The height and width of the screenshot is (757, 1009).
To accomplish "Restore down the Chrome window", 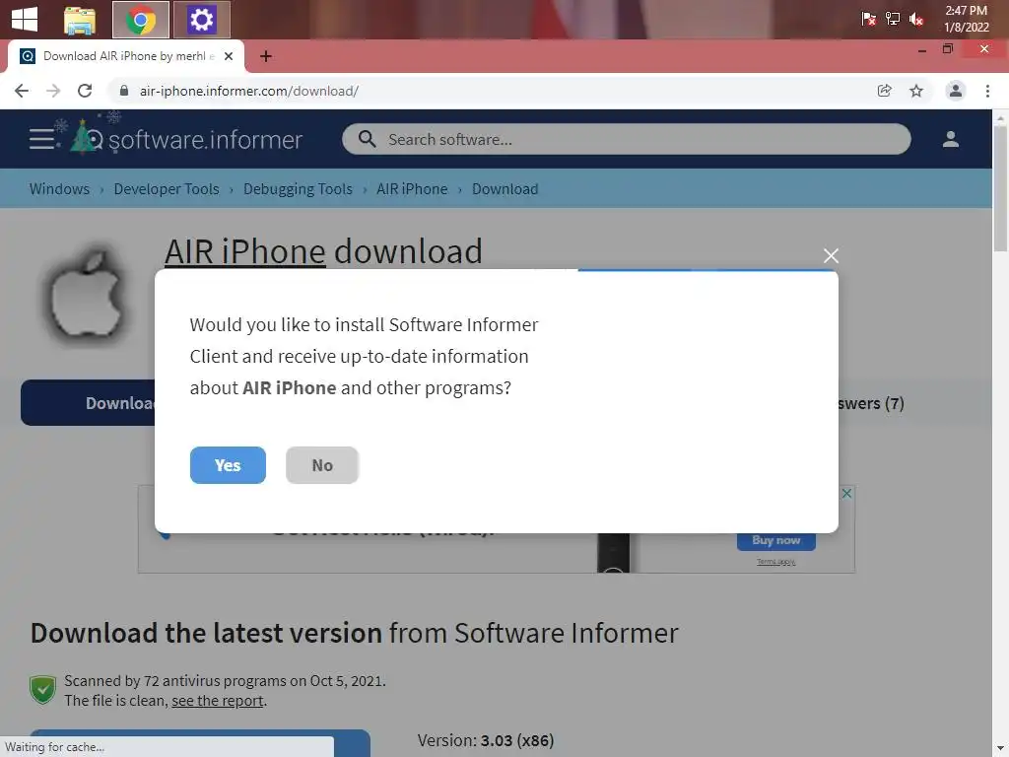I will click(x=947, y=49).
